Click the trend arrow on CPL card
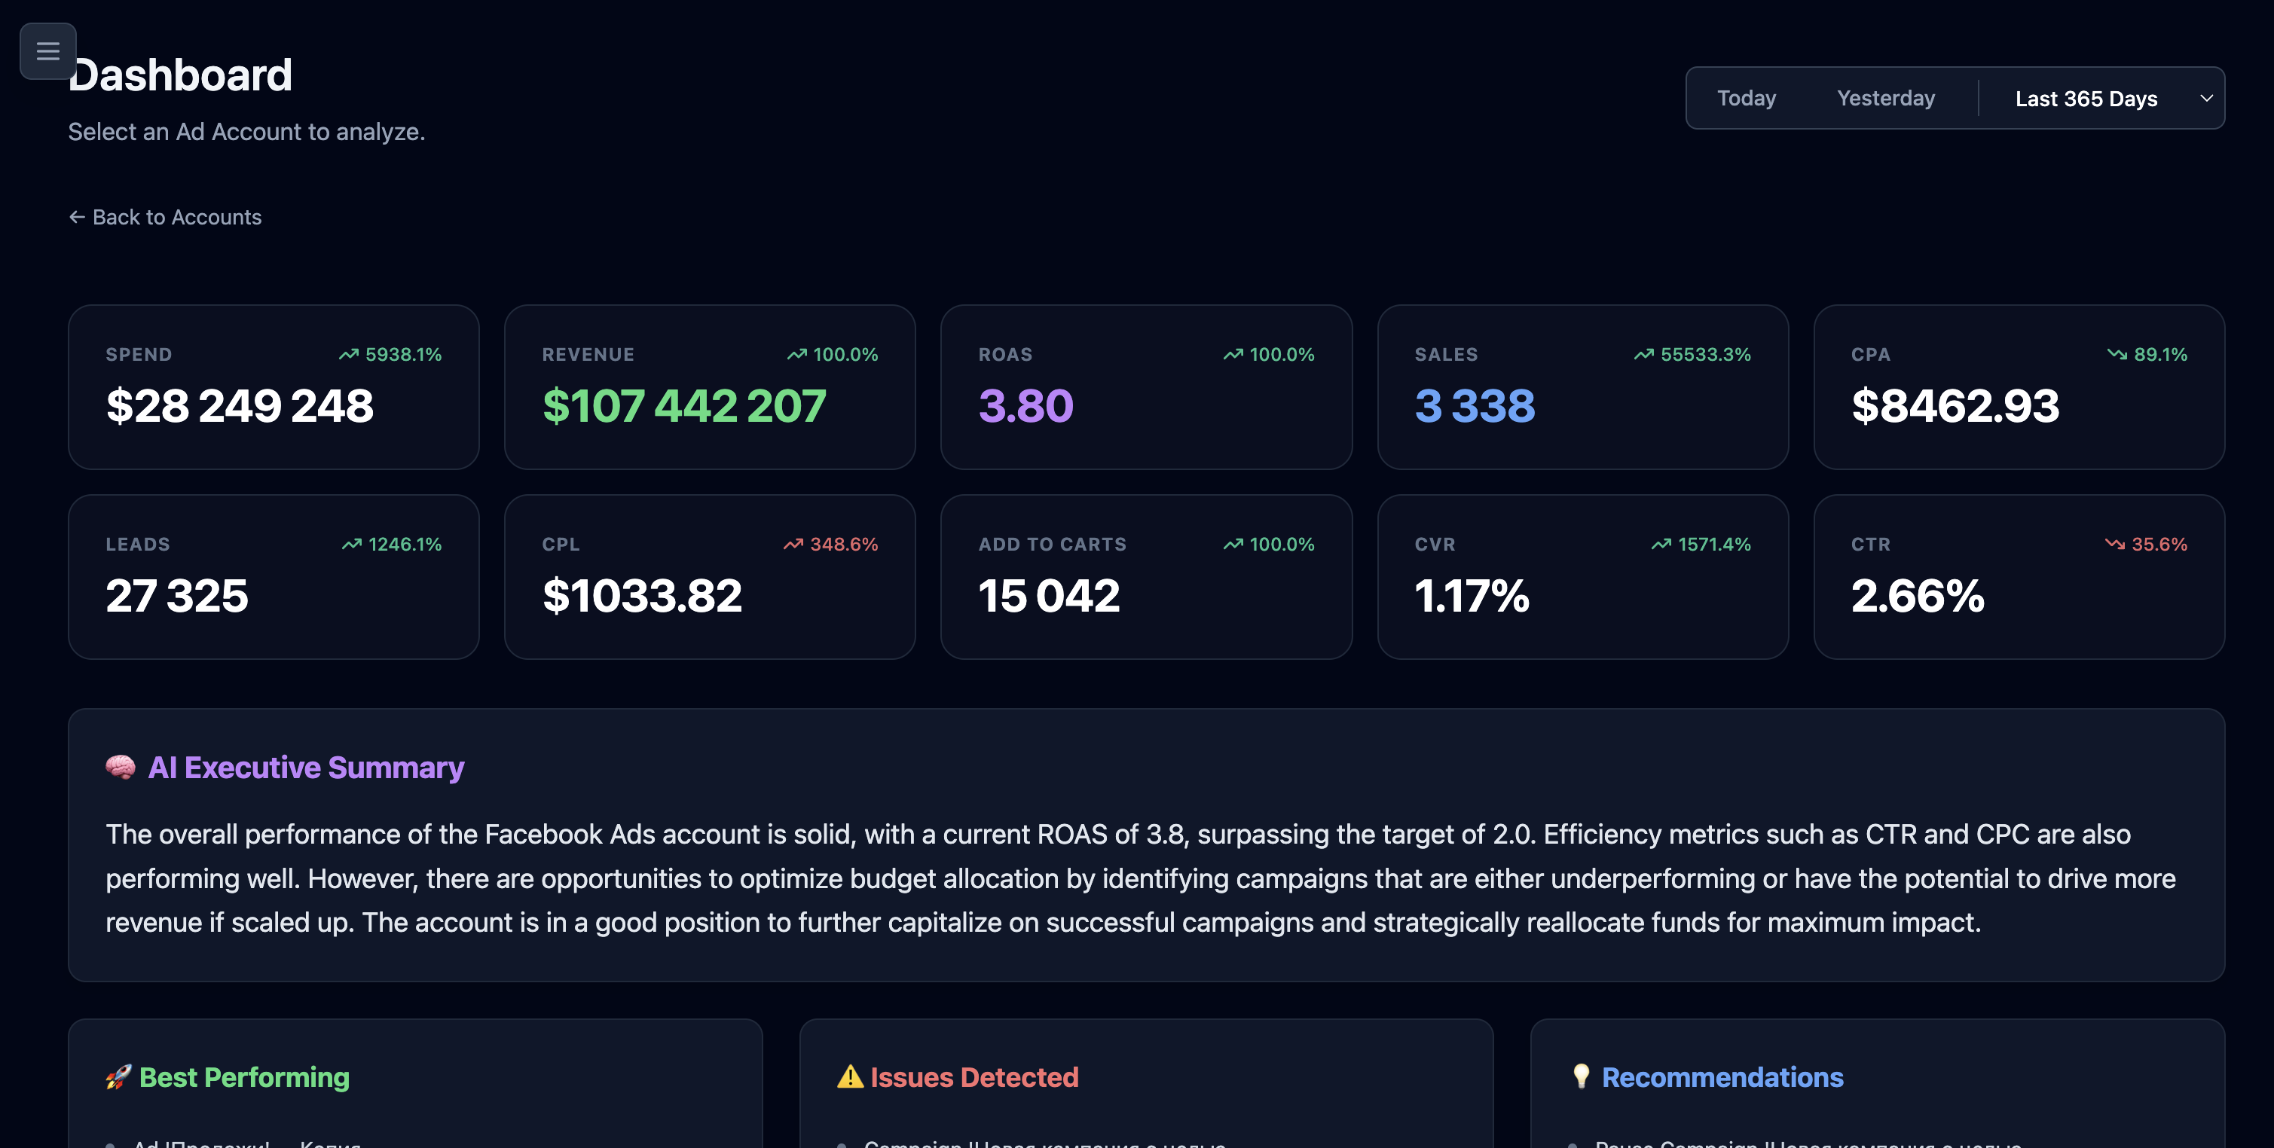2274x1148 pixels. [793, 544]
